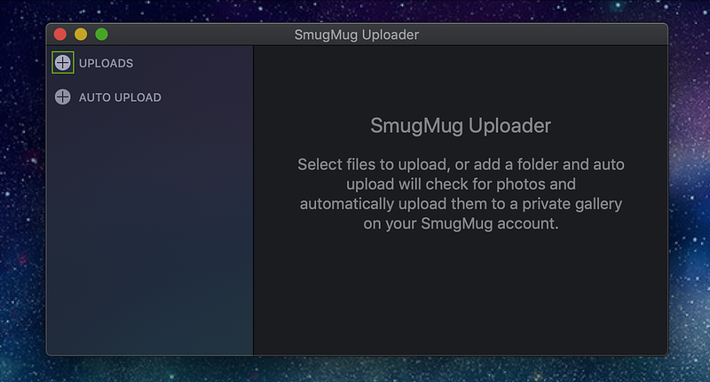Click the empty main panel below the description
The height and width of the screenshot is (382, 710).
tap(461, 294)
